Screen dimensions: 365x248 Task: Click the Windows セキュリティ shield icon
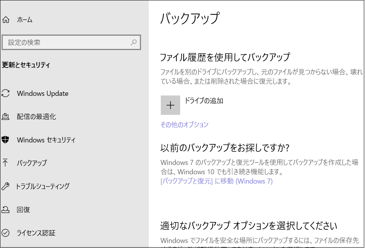pyautogui.click(x=5, y=140)
